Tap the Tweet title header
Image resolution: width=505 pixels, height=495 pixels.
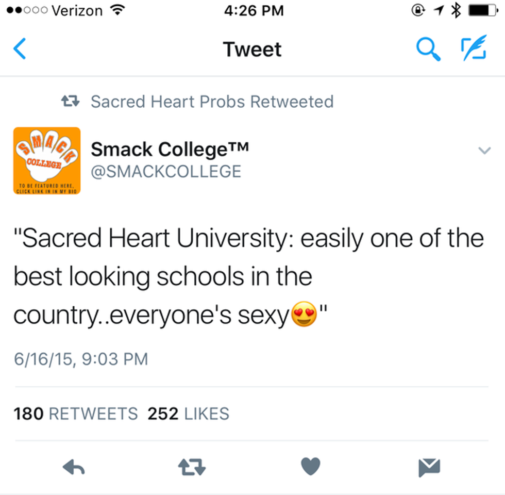coord(252,49)
